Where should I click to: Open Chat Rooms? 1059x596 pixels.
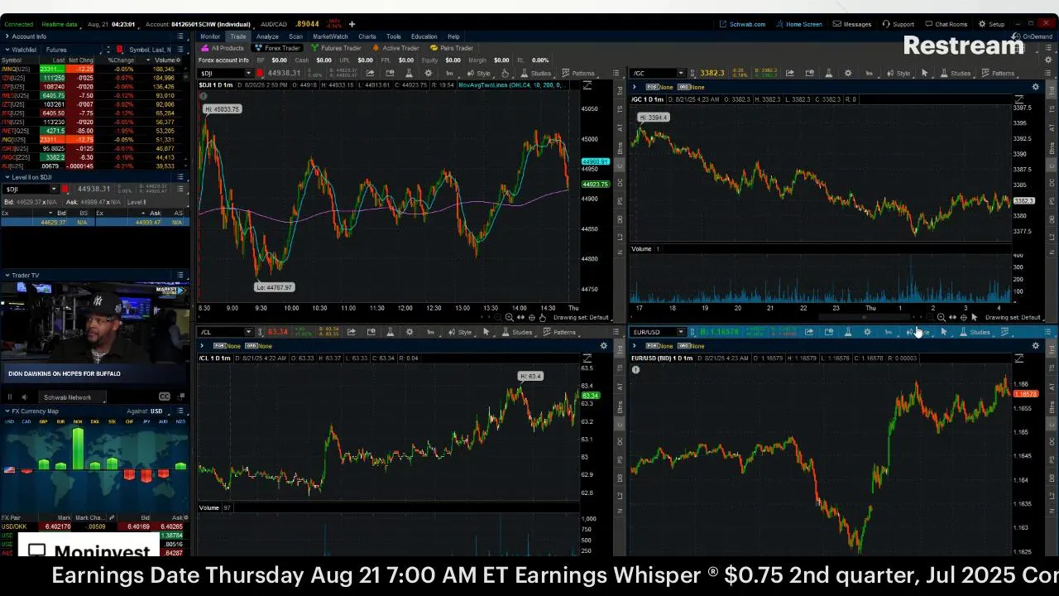(946, 24)
